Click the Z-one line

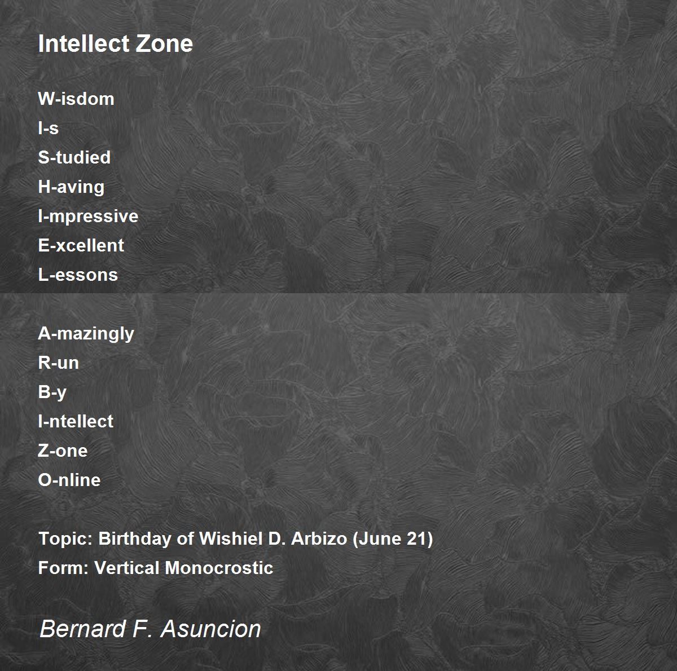[x=63, y=451]
